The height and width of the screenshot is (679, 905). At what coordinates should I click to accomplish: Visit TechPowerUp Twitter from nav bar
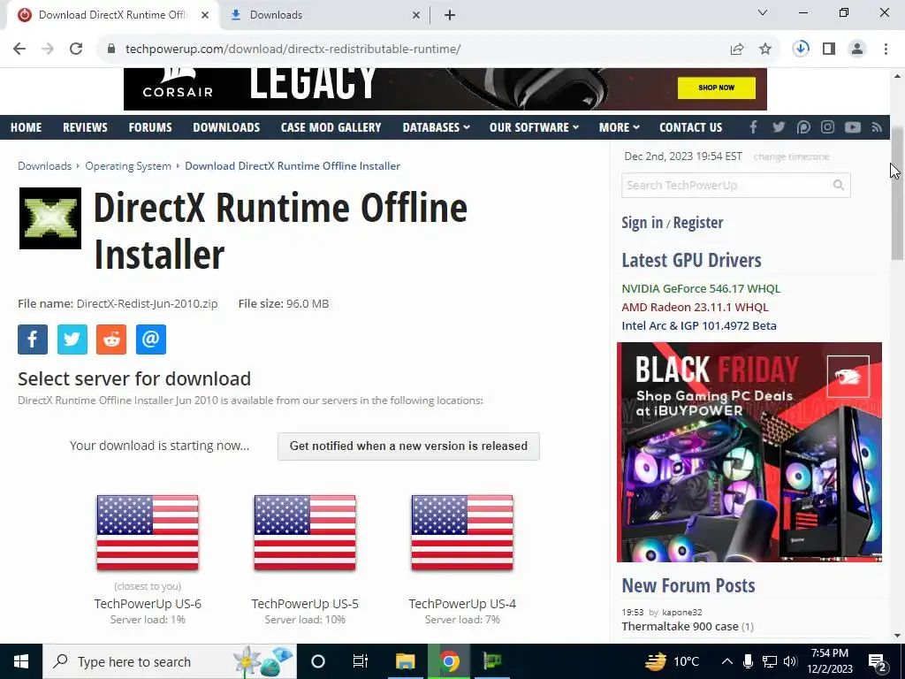click(779, 127)
